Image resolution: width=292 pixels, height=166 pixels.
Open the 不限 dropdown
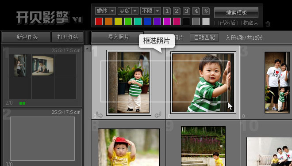pyautogui.click(x=150, y=11)
